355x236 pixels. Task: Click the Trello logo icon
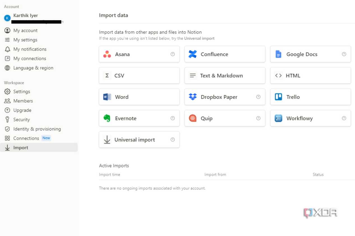point(278,97)
